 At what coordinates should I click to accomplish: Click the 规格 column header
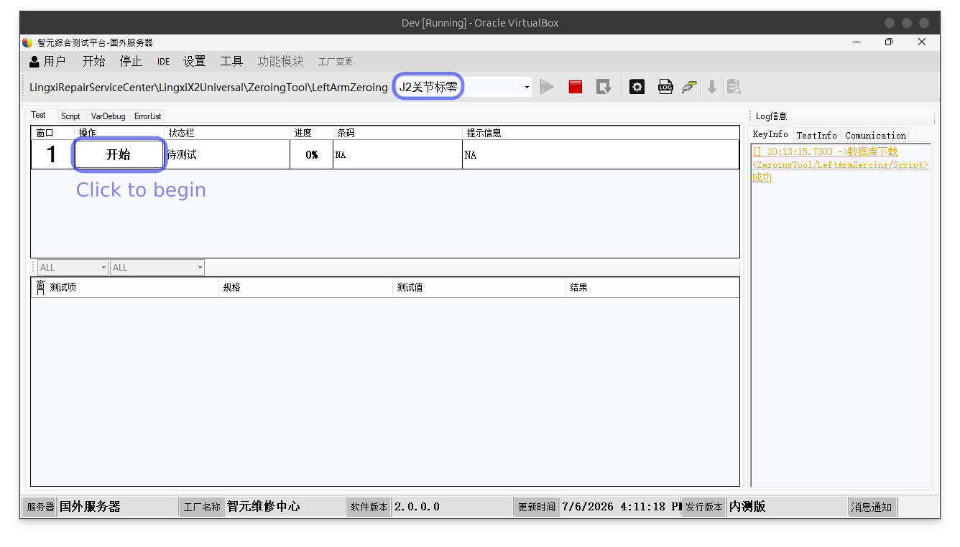coord(306,287)
